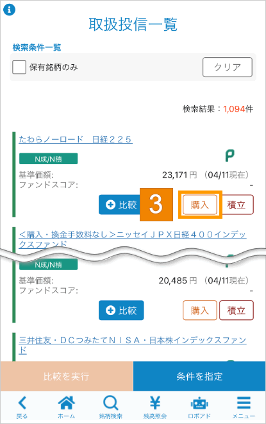266x424 pixels.
Task: Tap the back arrow icon 戻る
Action: [x=22, y=407]
